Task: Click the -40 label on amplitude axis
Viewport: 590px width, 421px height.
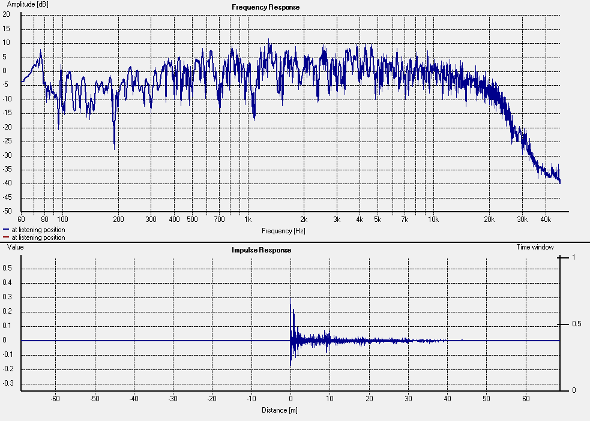Action: [8, 184]
